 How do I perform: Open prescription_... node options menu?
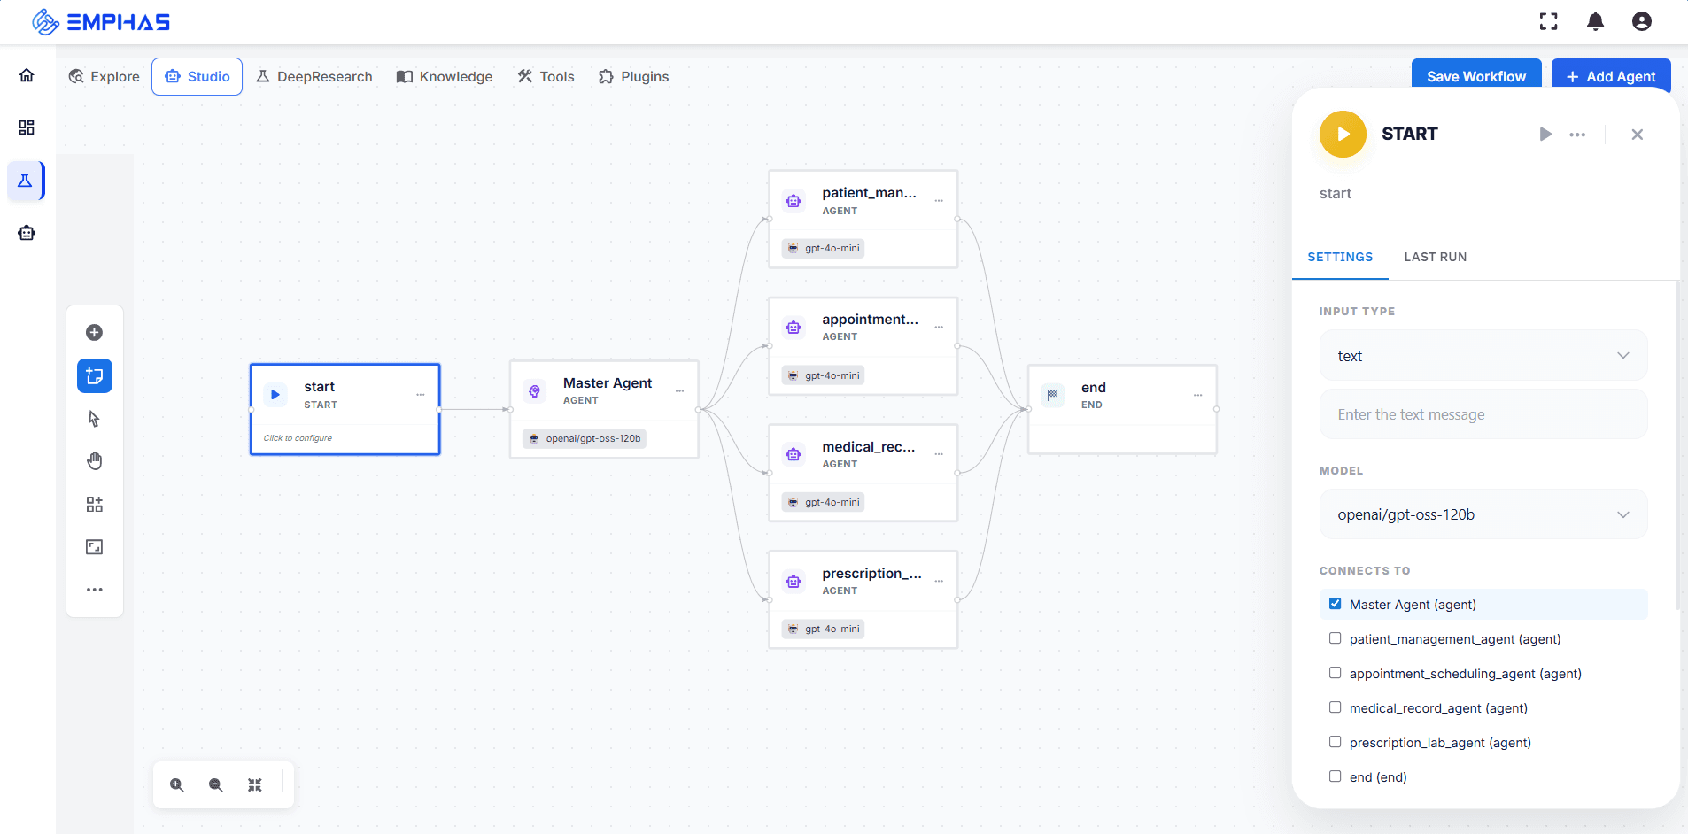939,582
